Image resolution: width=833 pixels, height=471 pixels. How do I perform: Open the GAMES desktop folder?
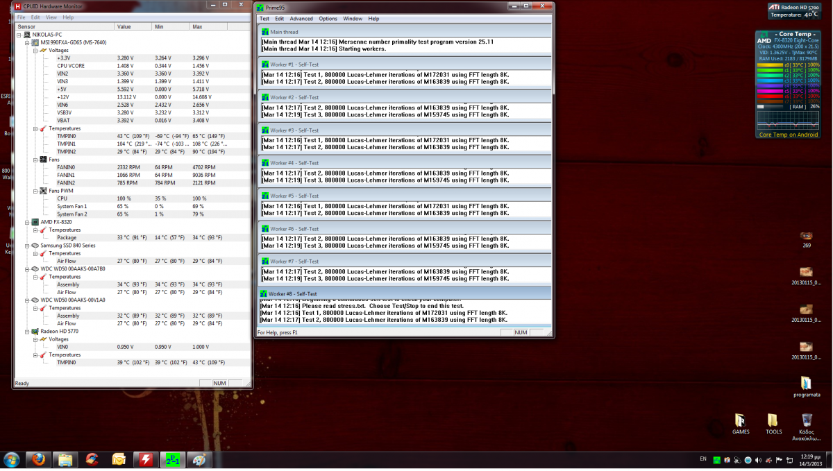(741, 424)
